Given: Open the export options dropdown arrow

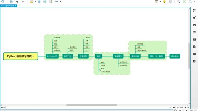Looking at the screenshot, I should (194, 2).
